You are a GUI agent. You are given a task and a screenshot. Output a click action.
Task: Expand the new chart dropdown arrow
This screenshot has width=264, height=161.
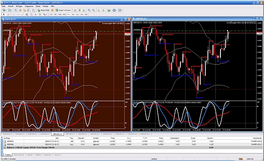(x=6, y=10)
